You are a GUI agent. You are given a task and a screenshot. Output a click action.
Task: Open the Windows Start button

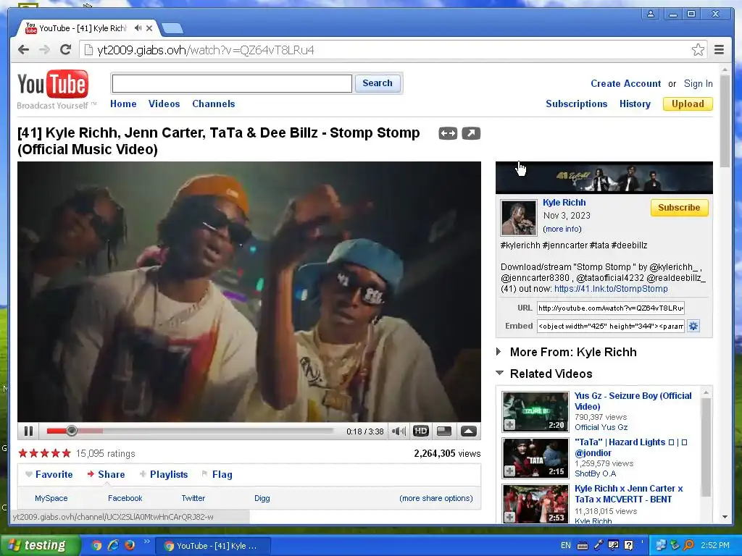[40, 546]
